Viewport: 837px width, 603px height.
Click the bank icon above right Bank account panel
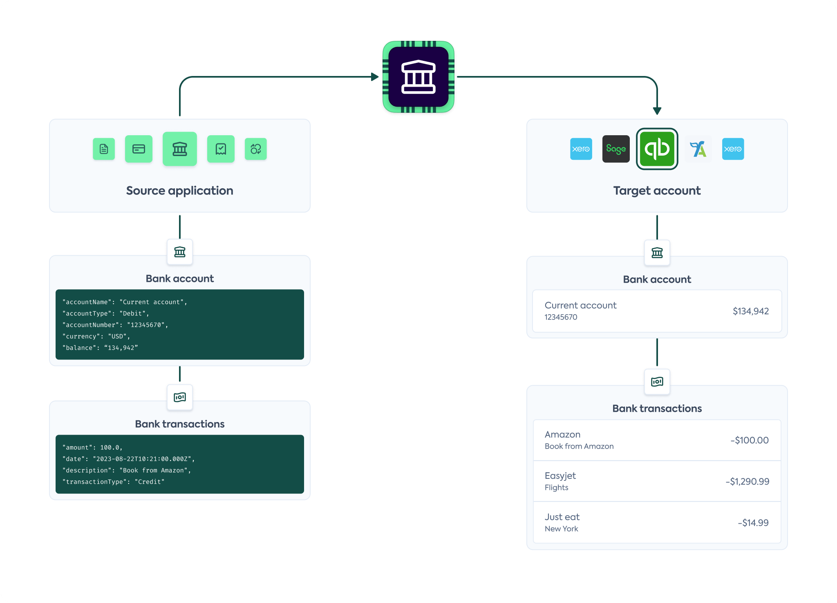[657, 253]
